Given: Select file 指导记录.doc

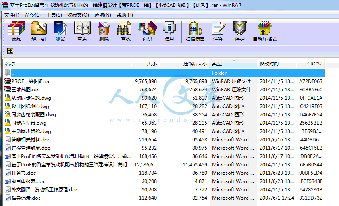Looking at the screenshot, I should (26, 198).
